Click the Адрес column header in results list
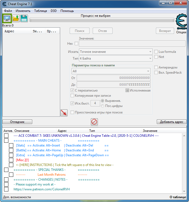Screen dimensions: 189x202 pos(17,31)
